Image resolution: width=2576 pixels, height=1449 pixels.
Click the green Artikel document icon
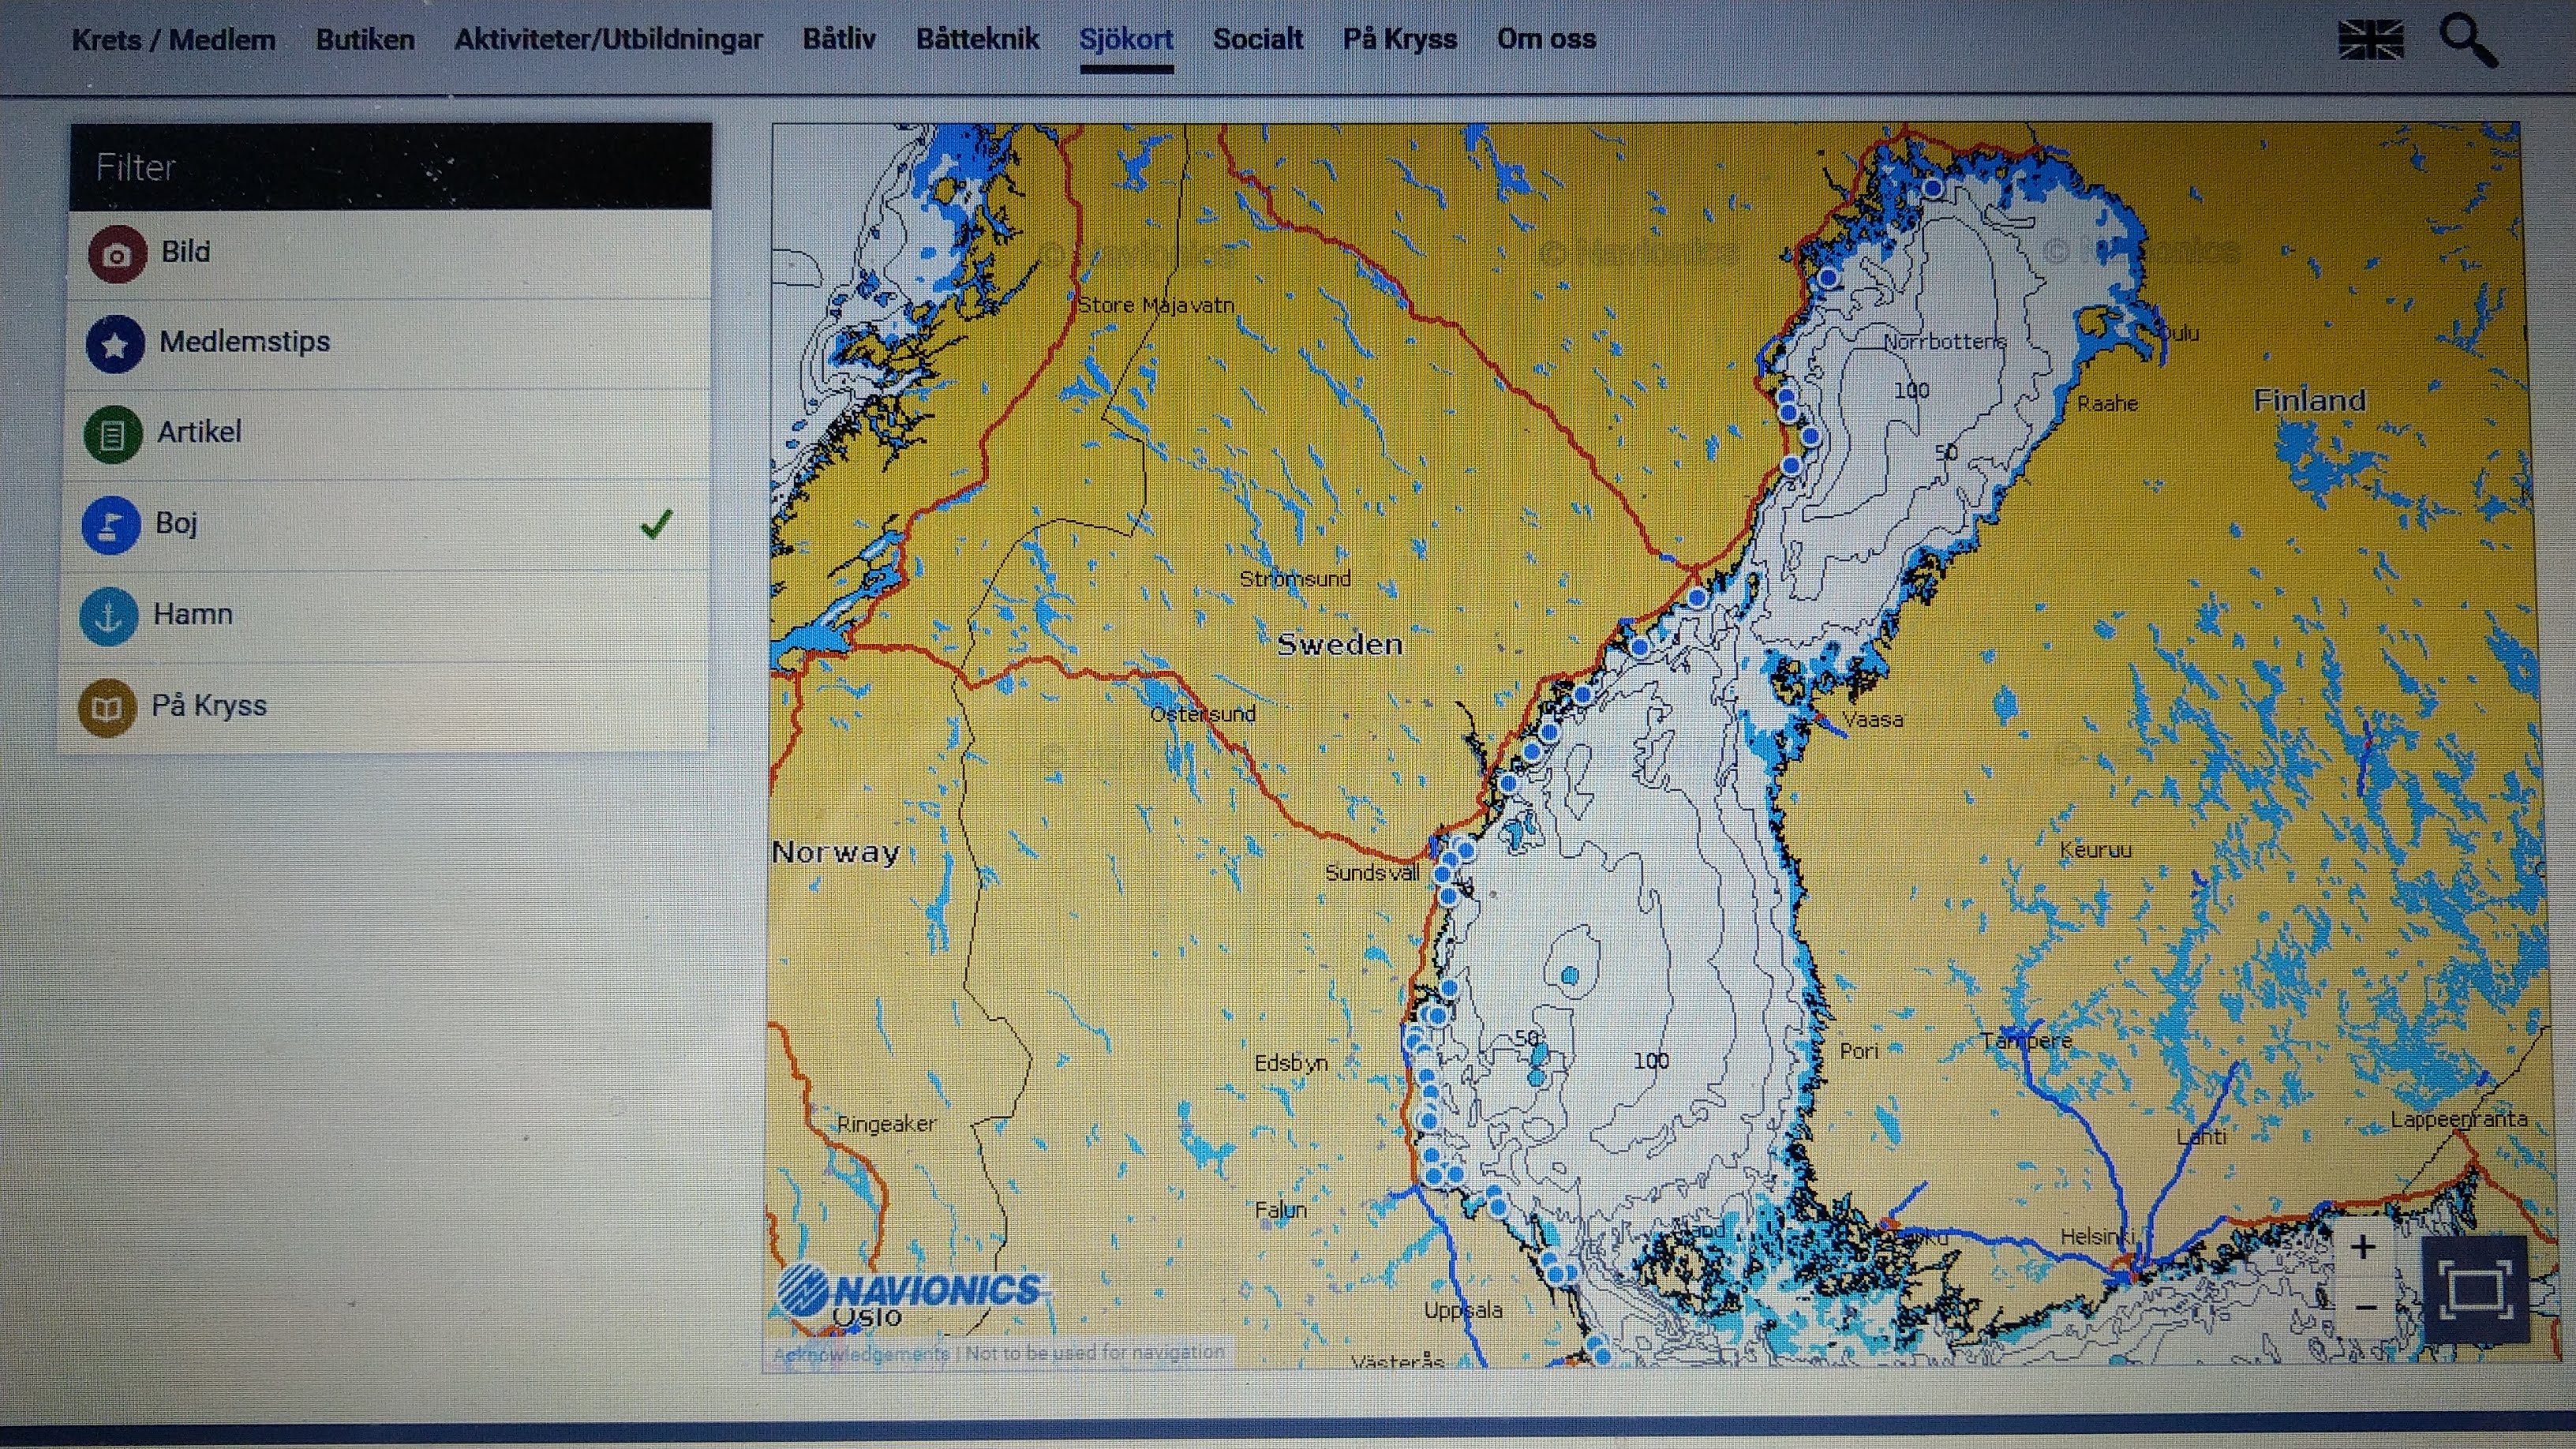[112, 435]
